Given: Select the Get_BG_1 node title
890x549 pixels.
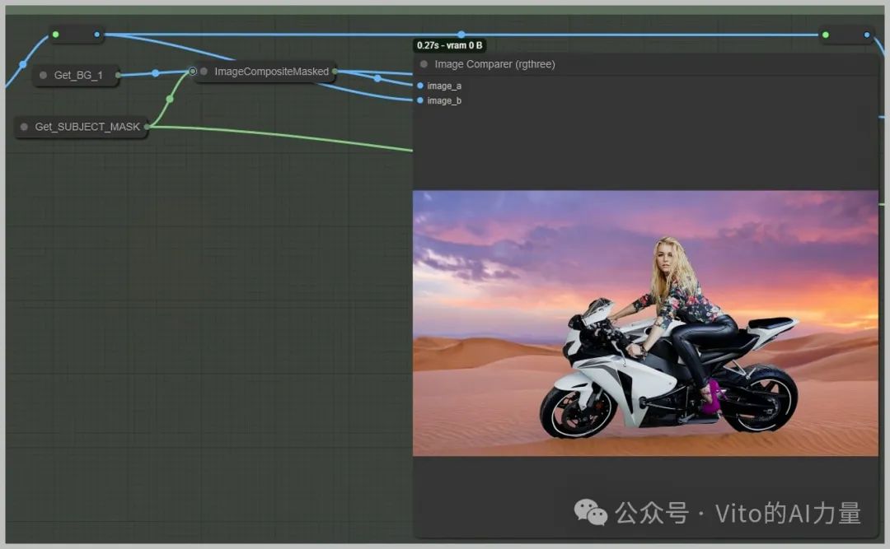Looking at the screenshot, I should (78, 75).
